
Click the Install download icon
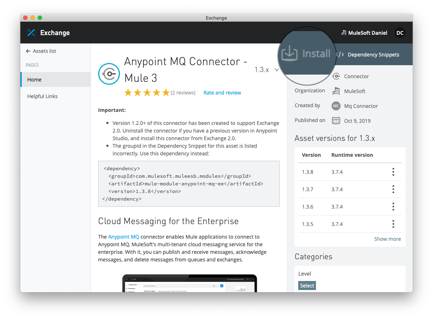289,54
